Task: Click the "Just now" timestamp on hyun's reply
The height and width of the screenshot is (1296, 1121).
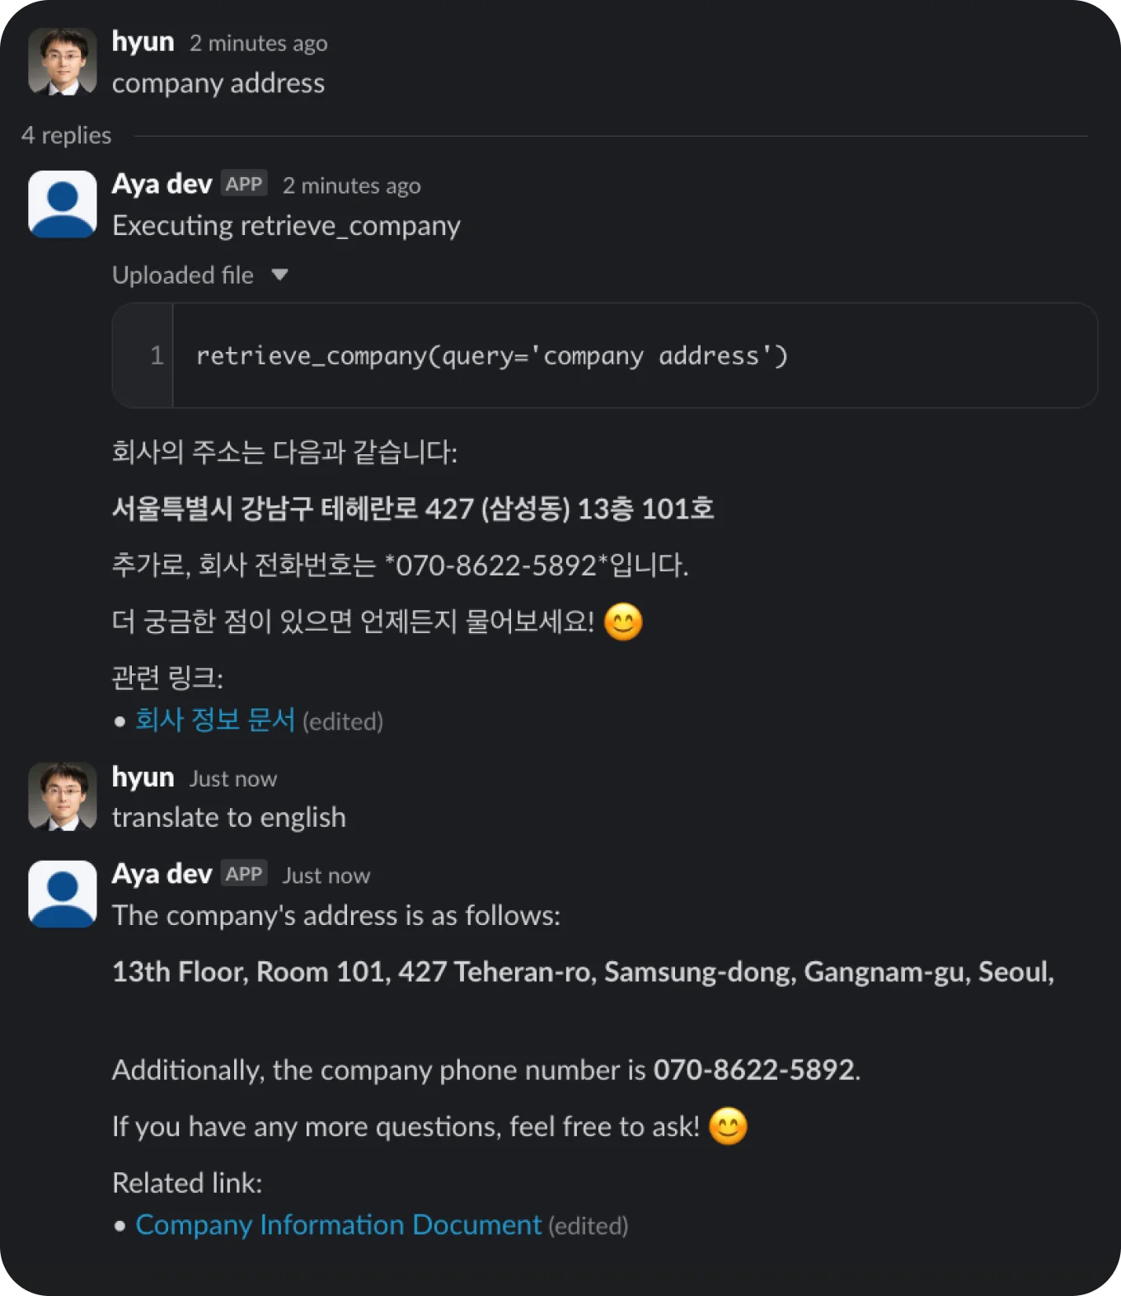Action: coord(233,779)
